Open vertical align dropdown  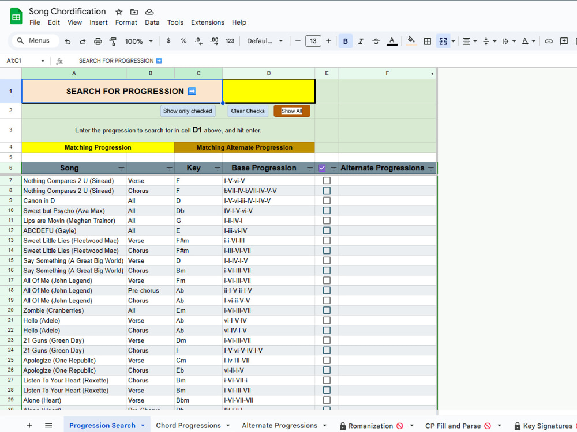[x=489, y=41]
